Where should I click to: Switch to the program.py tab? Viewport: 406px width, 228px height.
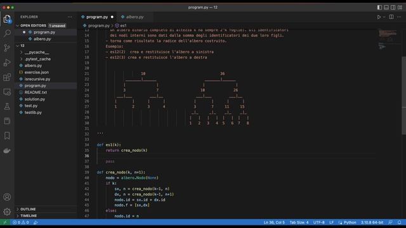pyautogui.click(x=97, y=17)
